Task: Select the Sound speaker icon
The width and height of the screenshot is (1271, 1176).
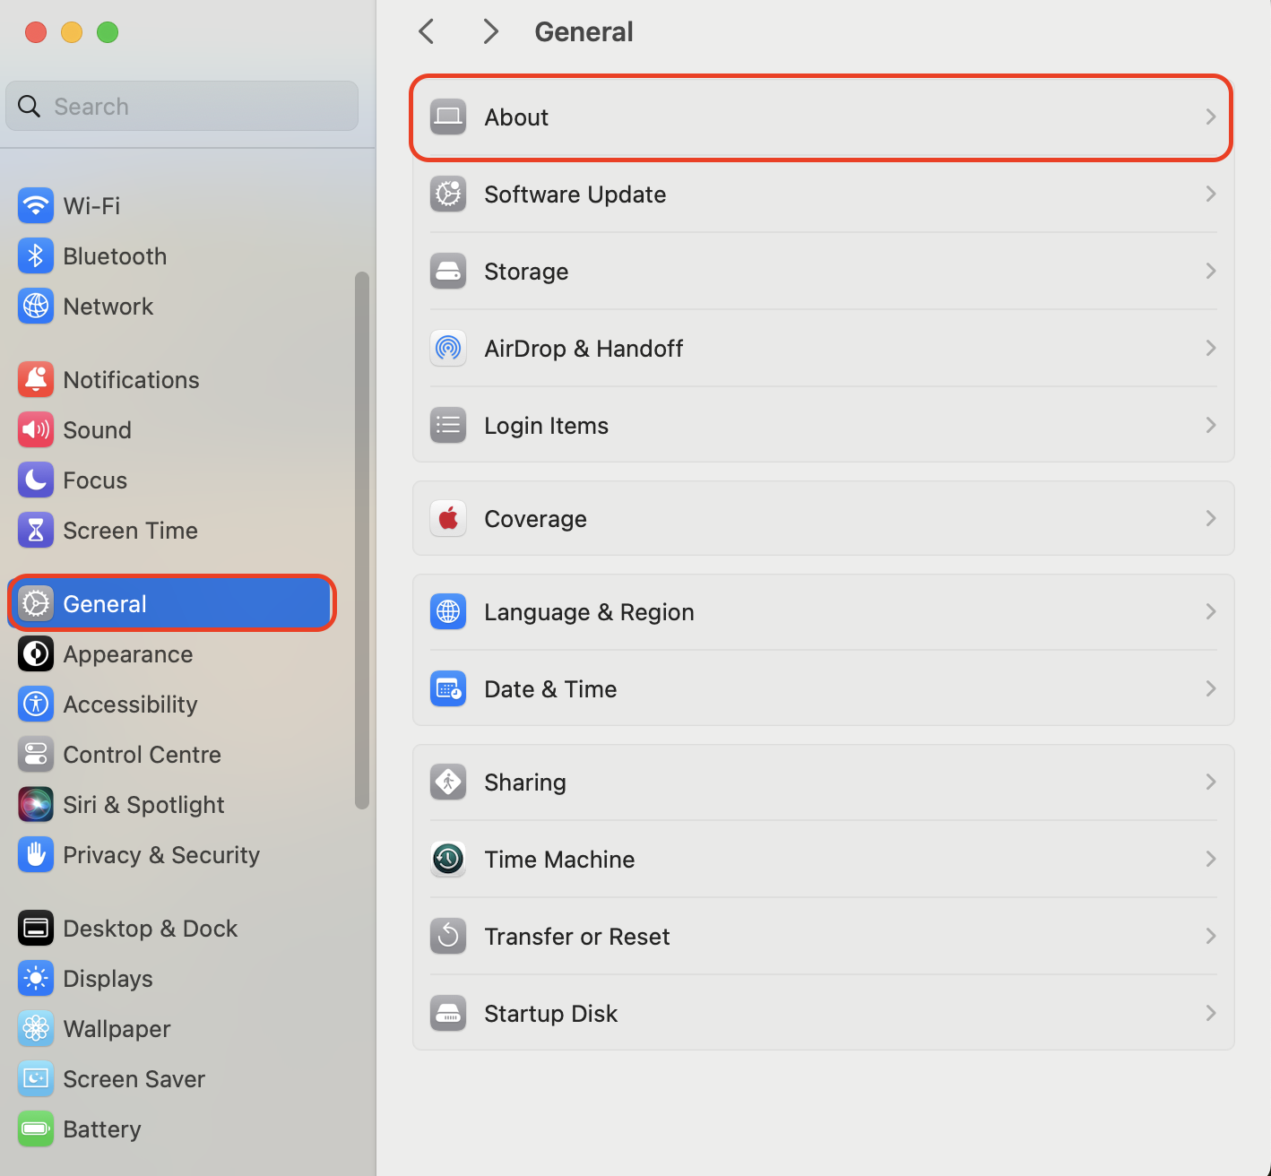Action: (36, 430)
